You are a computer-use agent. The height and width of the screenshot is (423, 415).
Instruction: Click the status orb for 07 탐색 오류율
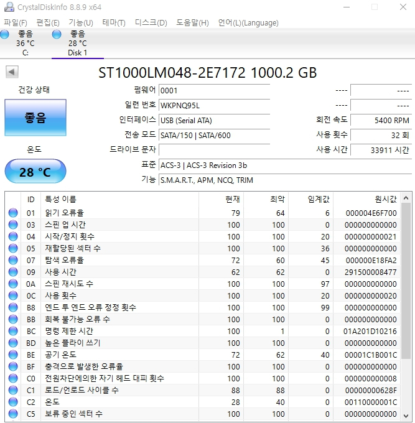tap(13, 260)
